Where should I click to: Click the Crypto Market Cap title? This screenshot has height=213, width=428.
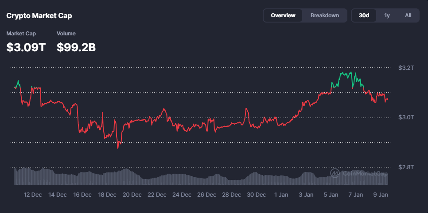tap(39, 15)
